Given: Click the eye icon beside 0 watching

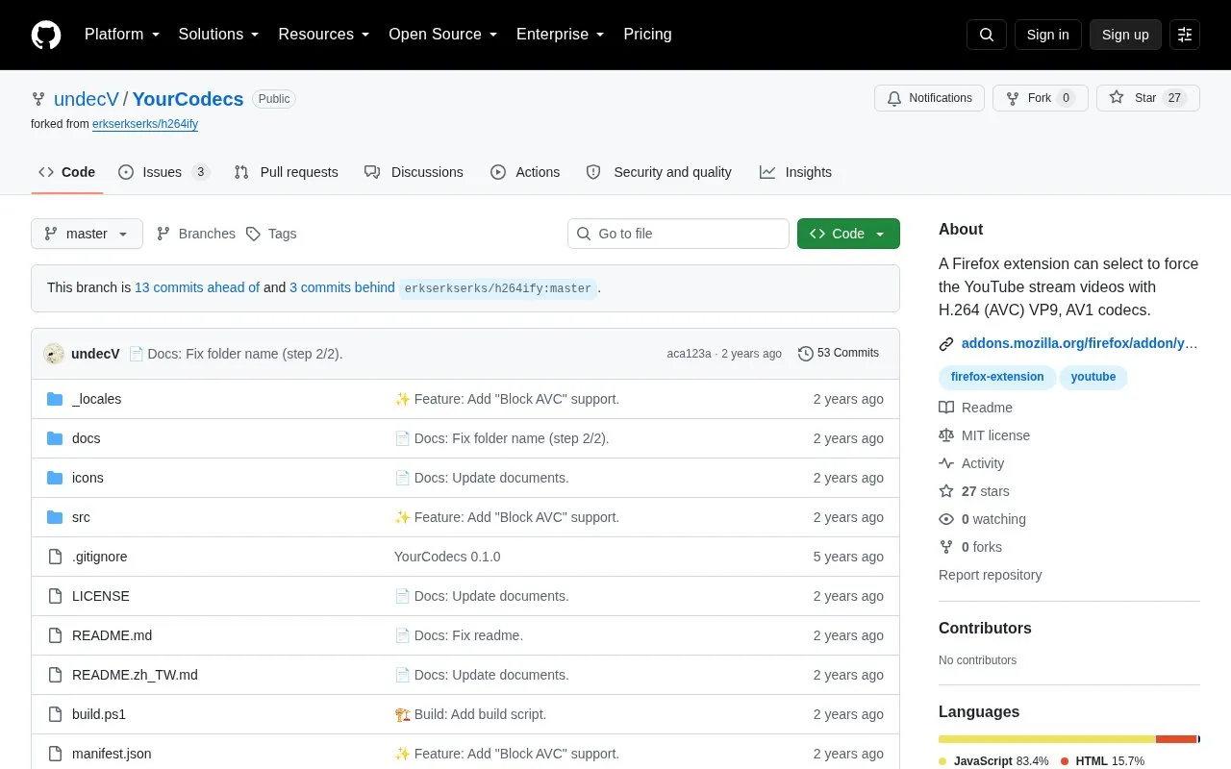Looking at the screenshot, I should pyautogui.click(x=946, y=519).
